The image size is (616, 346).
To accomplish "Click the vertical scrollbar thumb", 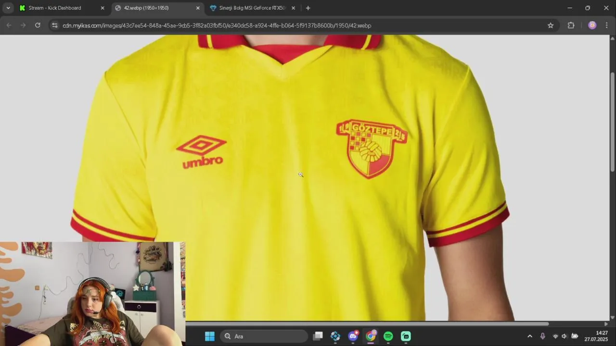I will 612,122.
